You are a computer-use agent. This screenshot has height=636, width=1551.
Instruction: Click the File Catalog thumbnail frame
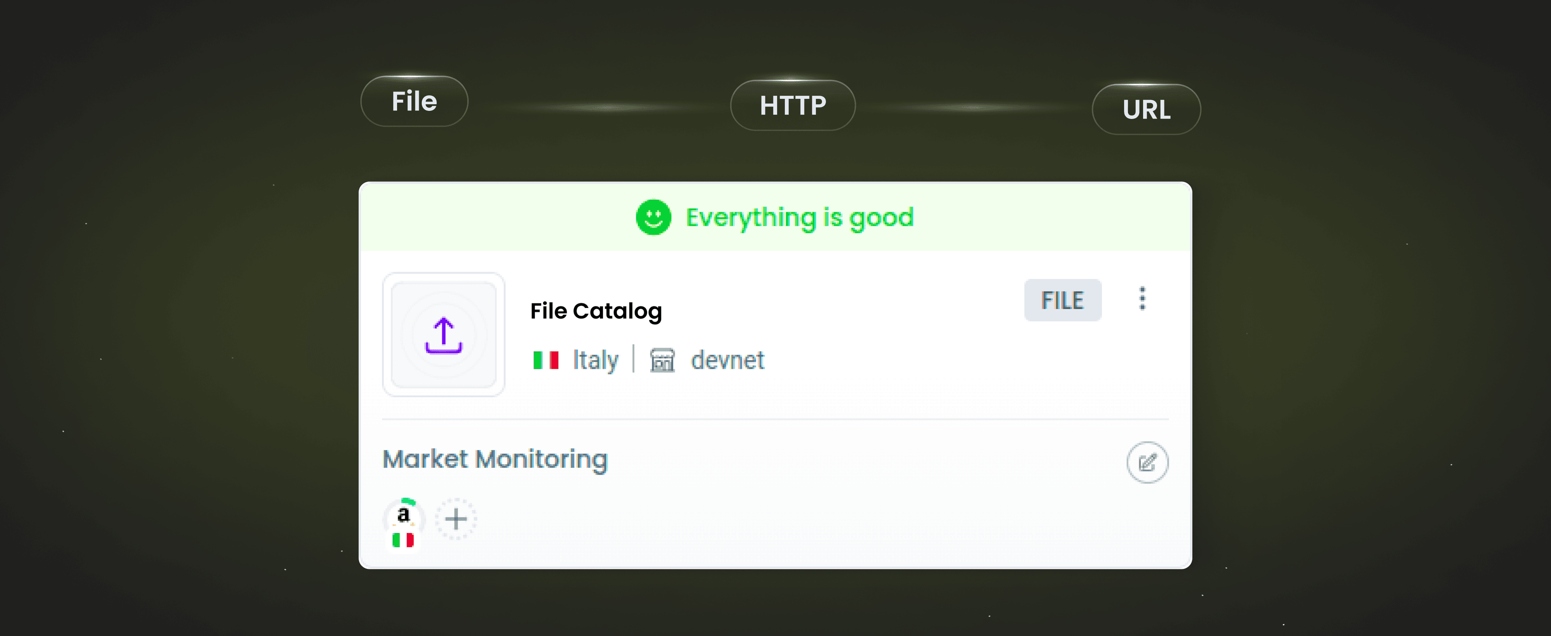444,335
